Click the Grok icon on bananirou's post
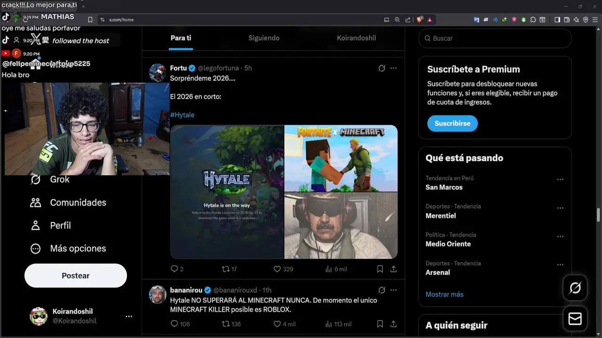The image size is (602, 338). [x=382, y=290]
